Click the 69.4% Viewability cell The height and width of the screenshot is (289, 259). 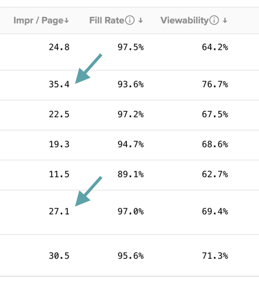tap(215, 212)
